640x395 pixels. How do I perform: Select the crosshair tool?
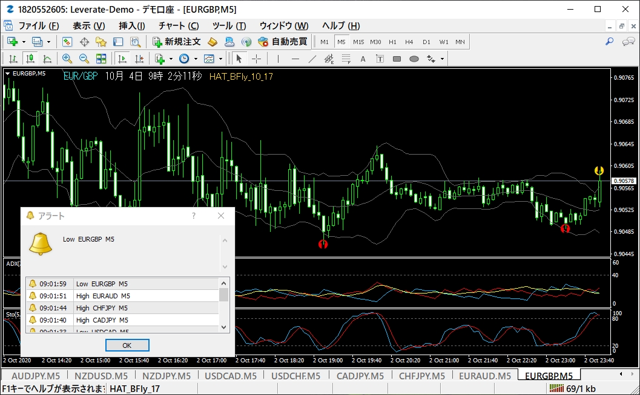256,59
